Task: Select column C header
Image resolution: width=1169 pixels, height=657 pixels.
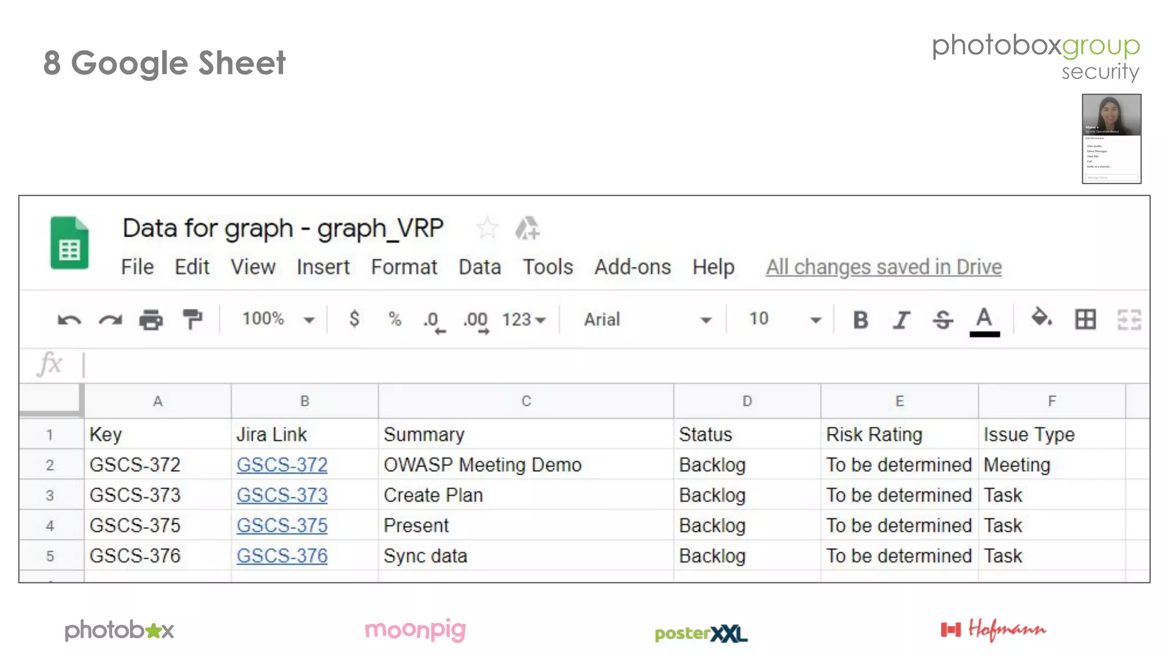Action: pos(526,401)
